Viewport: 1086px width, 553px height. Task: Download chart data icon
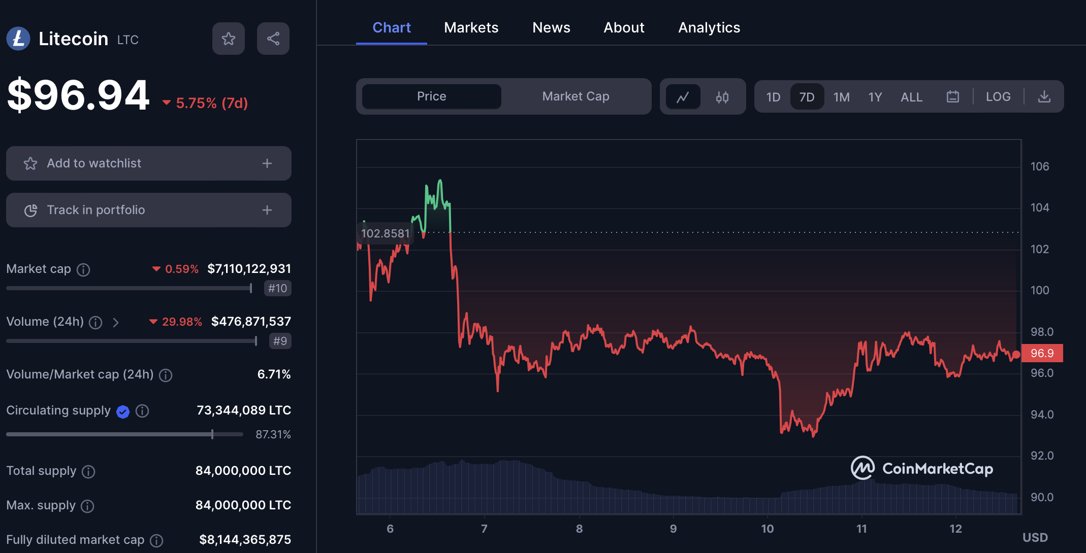(1044, 96)
